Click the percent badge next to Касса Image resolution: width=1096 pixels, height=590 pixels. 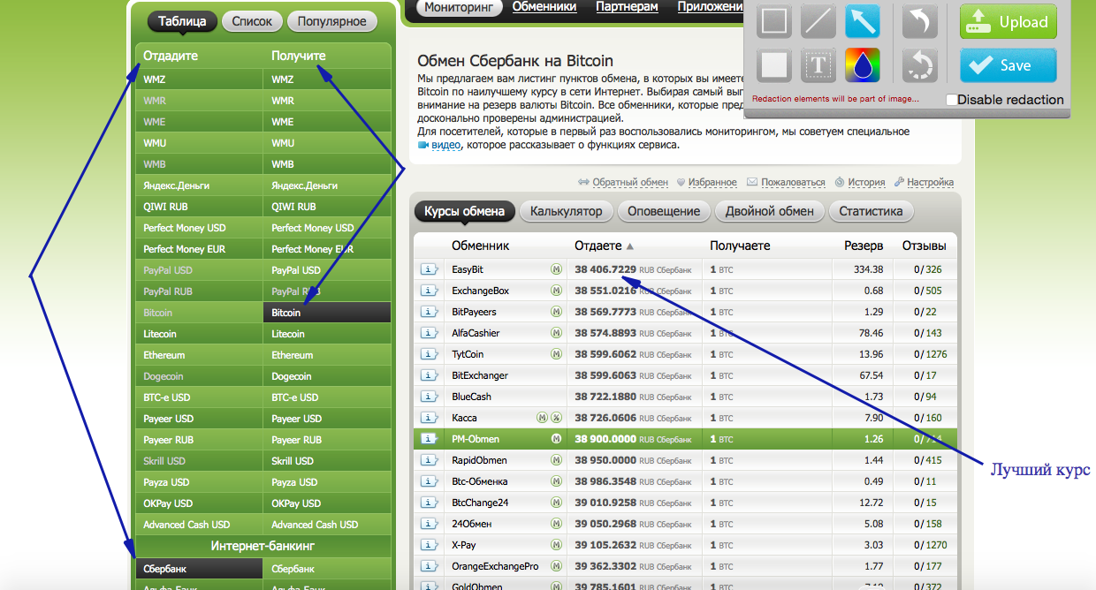coord(556,418)
